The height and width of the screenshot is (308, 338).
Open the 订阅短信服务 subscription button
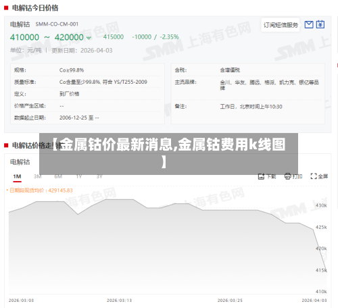[281, 25]
